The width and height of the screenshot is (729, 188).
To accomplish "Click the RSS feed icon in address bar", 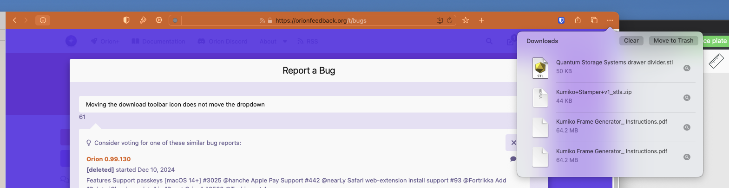I will pos(263,21).
